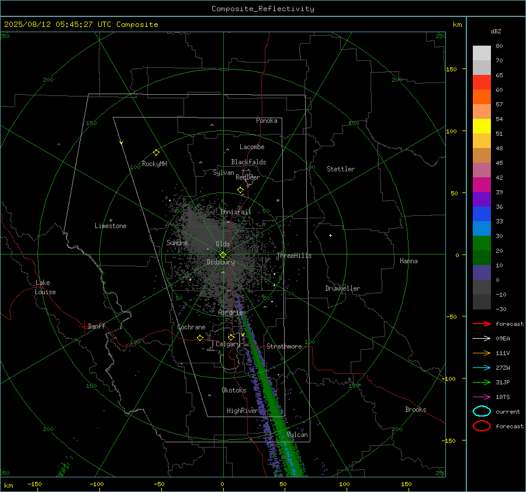Click the yellow diamond marker above Calgary
Screen dimensions: 526x492
231,337
